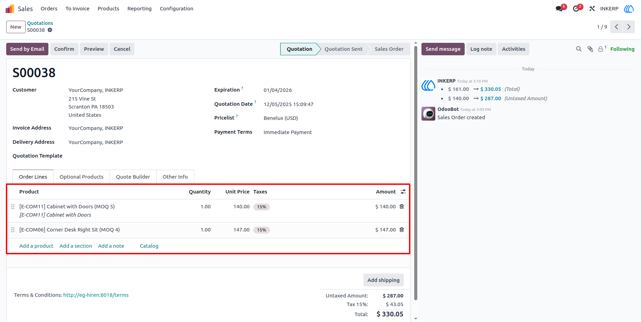
Task: Search messages in the chatter
Action: tap(579, 49)
